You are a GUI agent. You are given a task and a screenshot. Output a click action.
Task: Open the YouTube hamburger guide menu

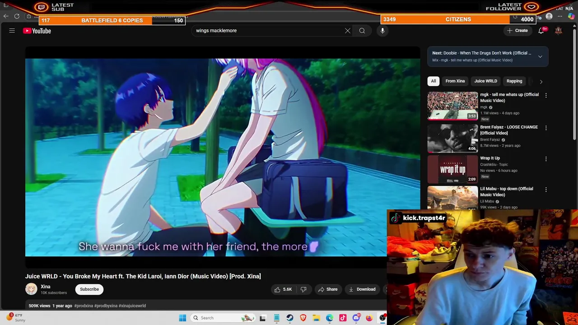12,31
